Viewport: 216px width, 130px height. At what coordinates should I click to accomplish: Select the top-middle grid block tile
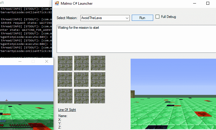coord(82,63)
